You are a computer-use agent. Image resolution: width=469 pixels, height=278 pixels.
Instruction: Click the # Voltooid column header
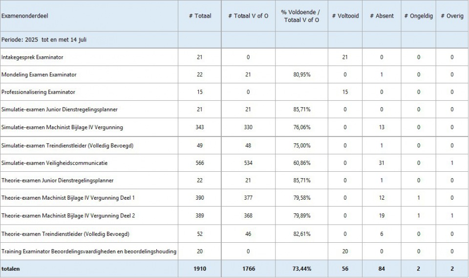click(x=345, y=16)
